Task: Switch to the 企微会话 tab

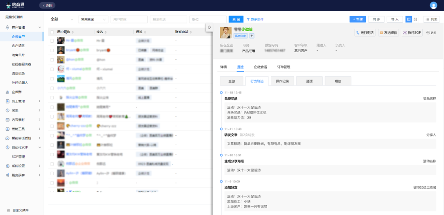Action: click(260, 67)
